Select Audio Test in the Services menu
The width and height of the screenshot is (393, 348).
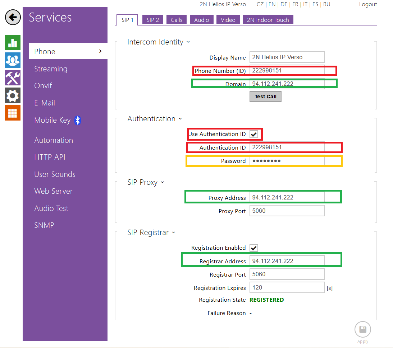(51, 208)
